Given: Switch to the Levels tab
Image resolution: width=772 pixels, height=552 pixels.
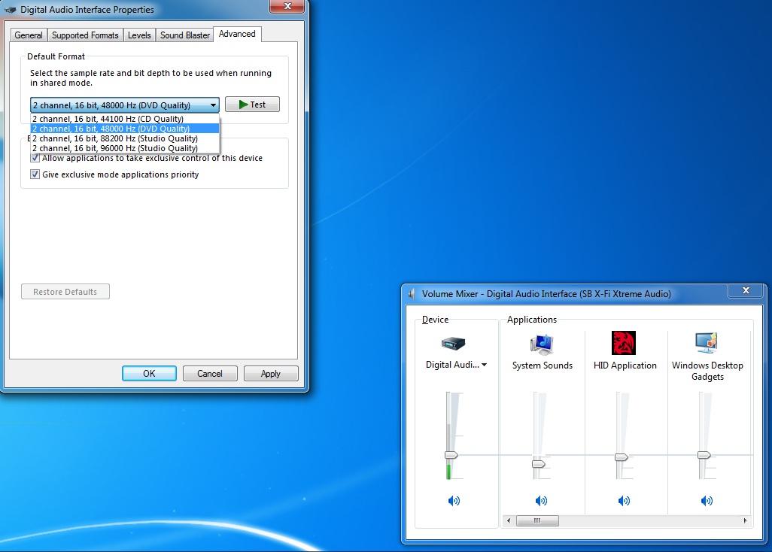Looking at the screenshot, I should 139,35.
